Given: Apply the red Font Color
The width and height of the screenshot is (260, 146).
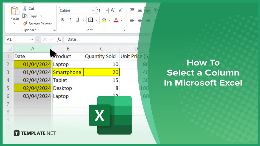Looking at the screenshot, I should pos(116,20).
